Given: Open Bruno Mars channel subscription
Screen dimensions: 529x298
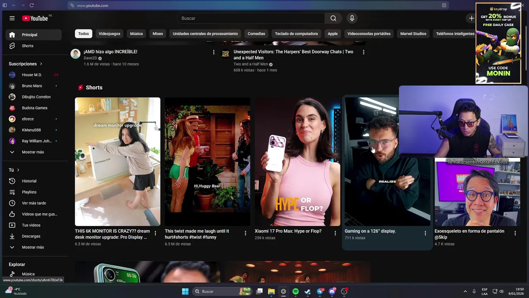Looking at the screenshot, I should [x=33, y=86].
